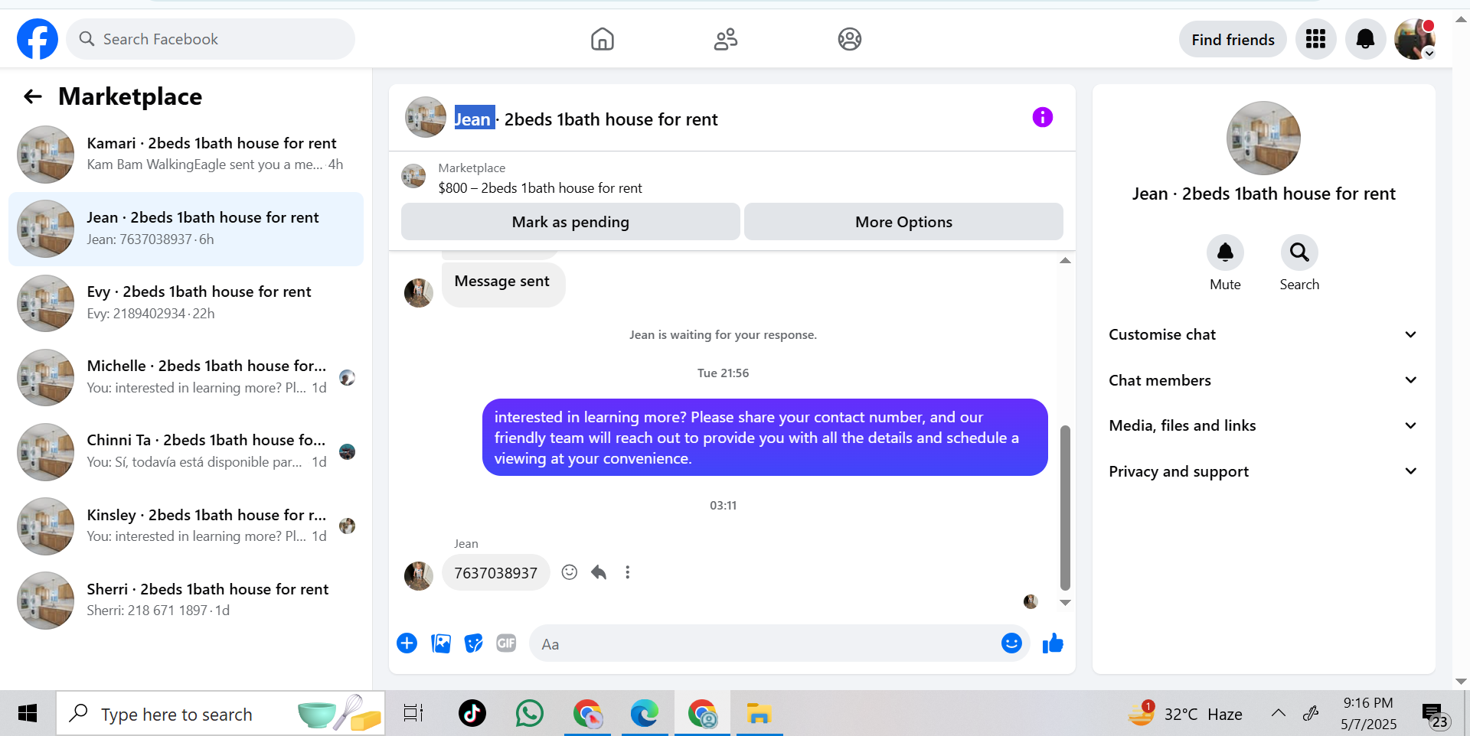Attach a photo using the image icon
The width and height of the screenshot is (1470, 736).
pos(441,643)
